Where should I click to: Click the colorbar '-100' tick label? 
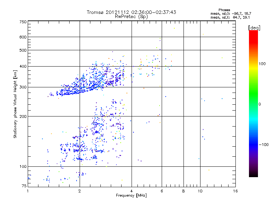264,145
